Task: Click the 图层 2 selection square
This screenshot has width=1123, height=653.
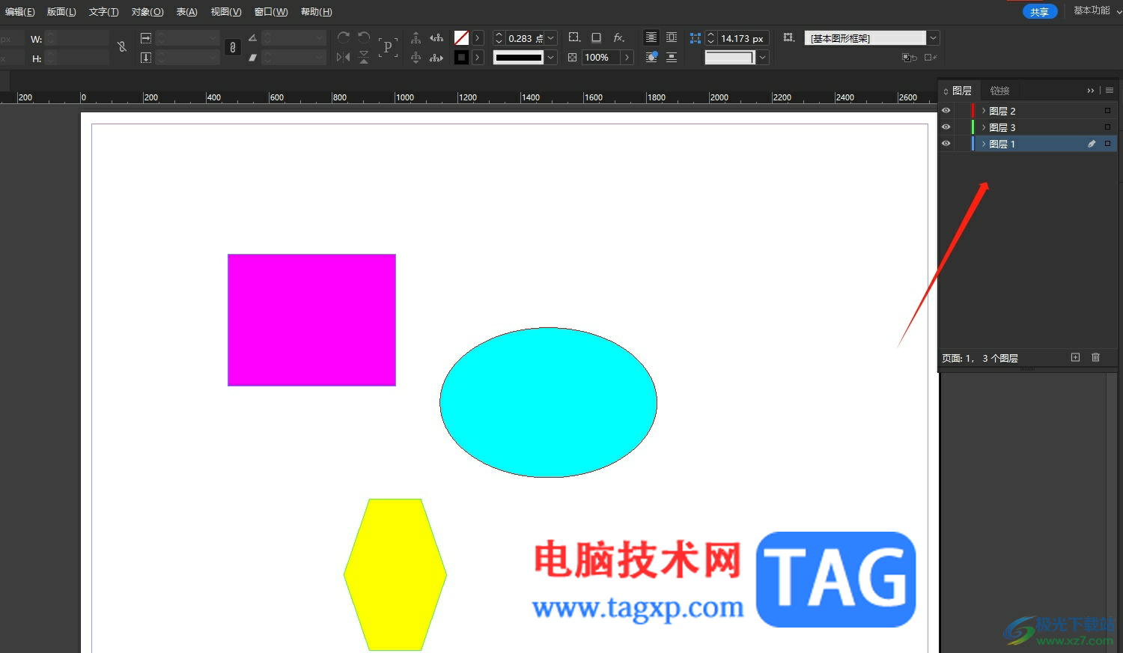Action: coord(1107,110)
